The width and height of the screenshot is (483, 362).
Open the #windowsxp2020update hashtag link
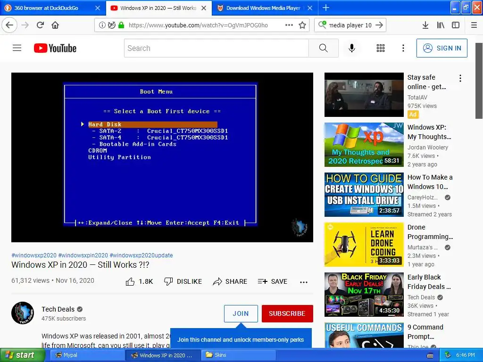click(x=141, y=255)
